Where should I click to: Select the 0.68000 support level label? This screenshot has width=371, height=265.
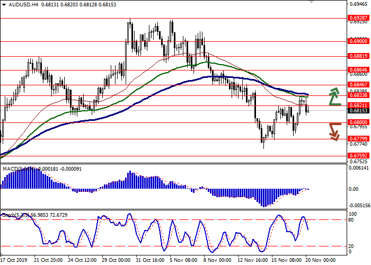coord(358,122)
